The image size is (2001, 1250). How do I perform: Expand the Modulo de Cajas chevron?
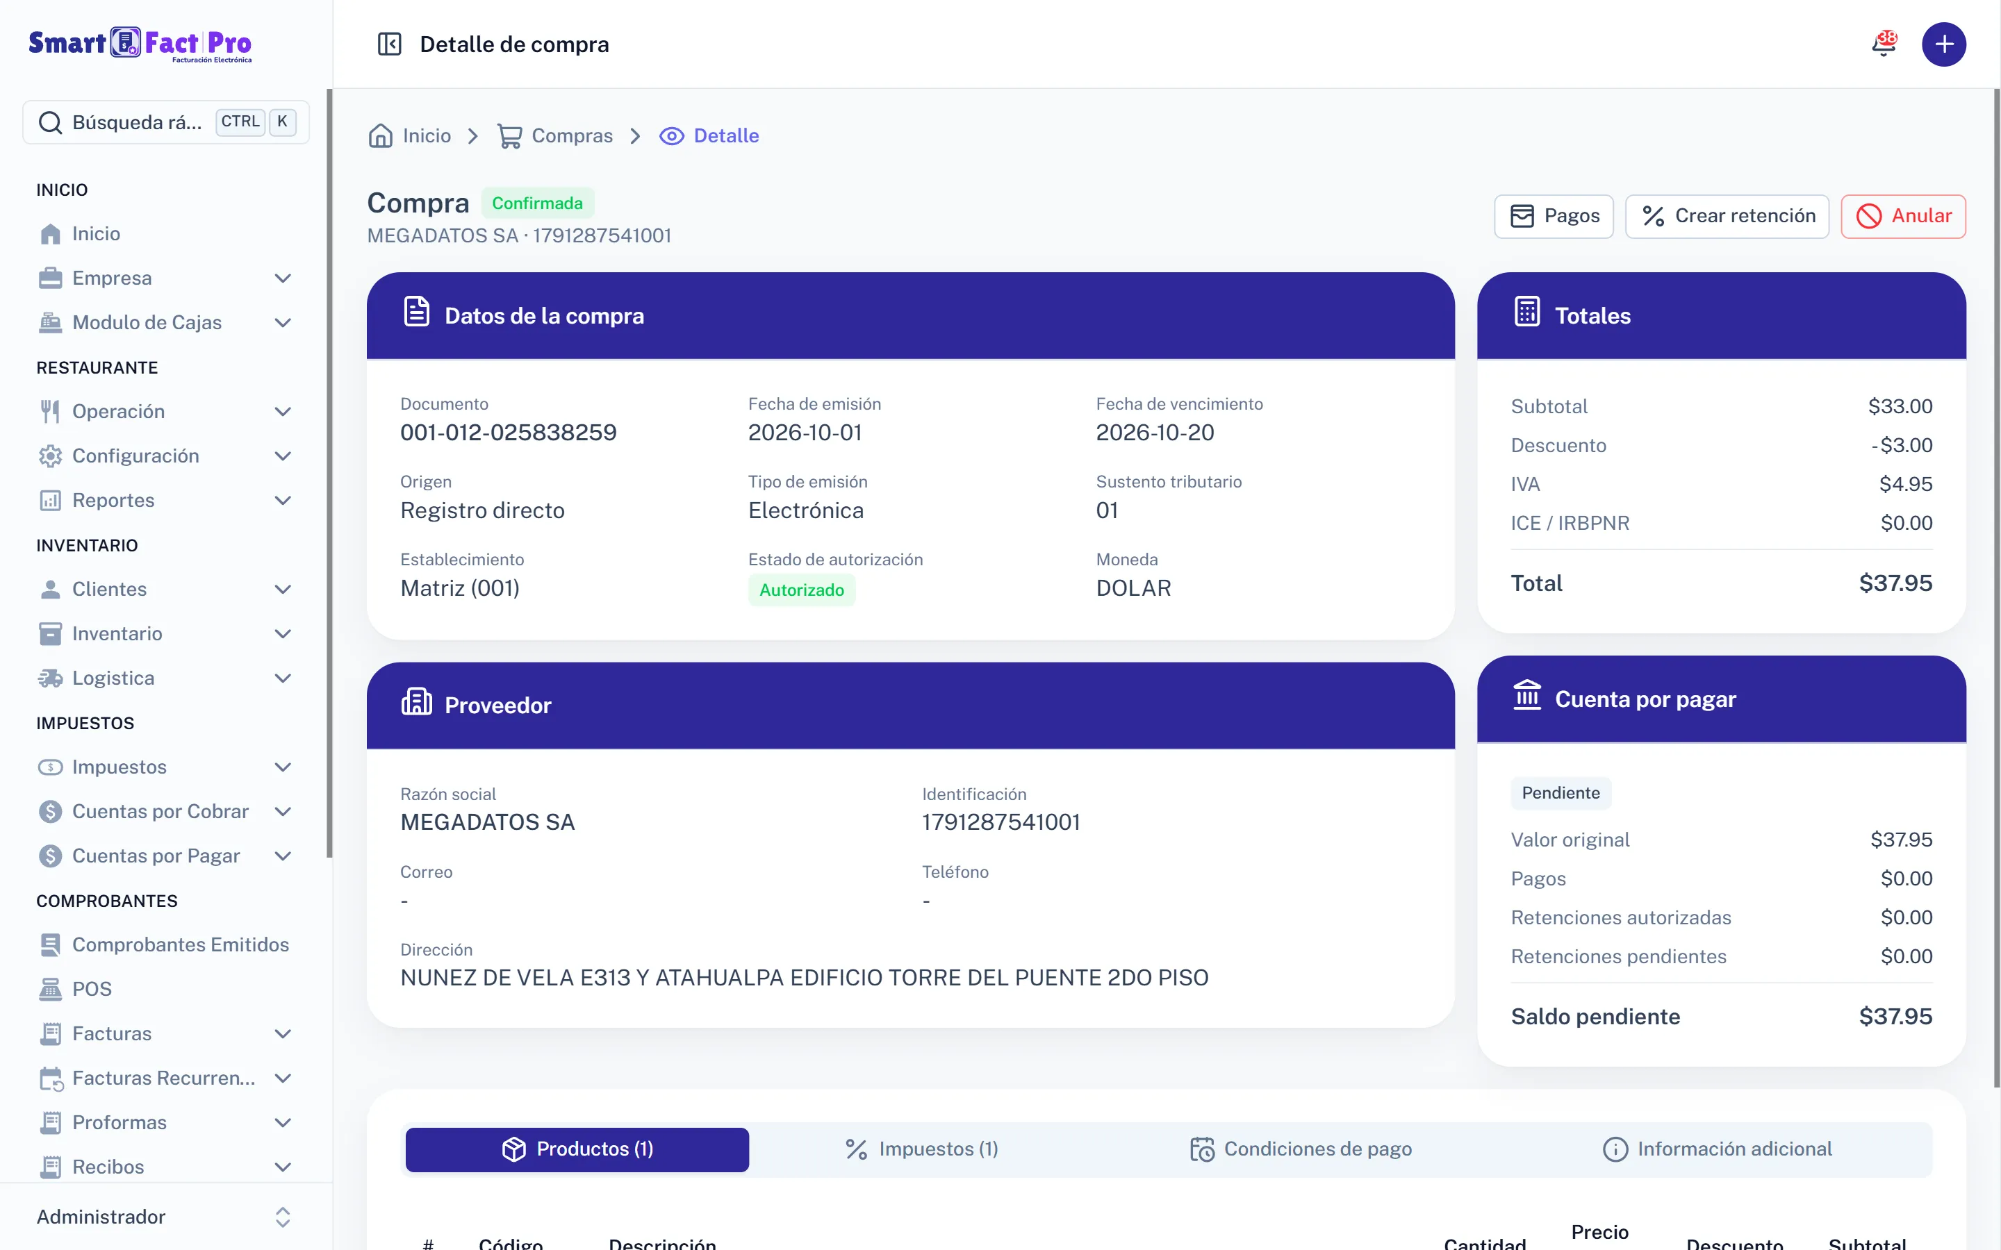[x=283, y=322]
